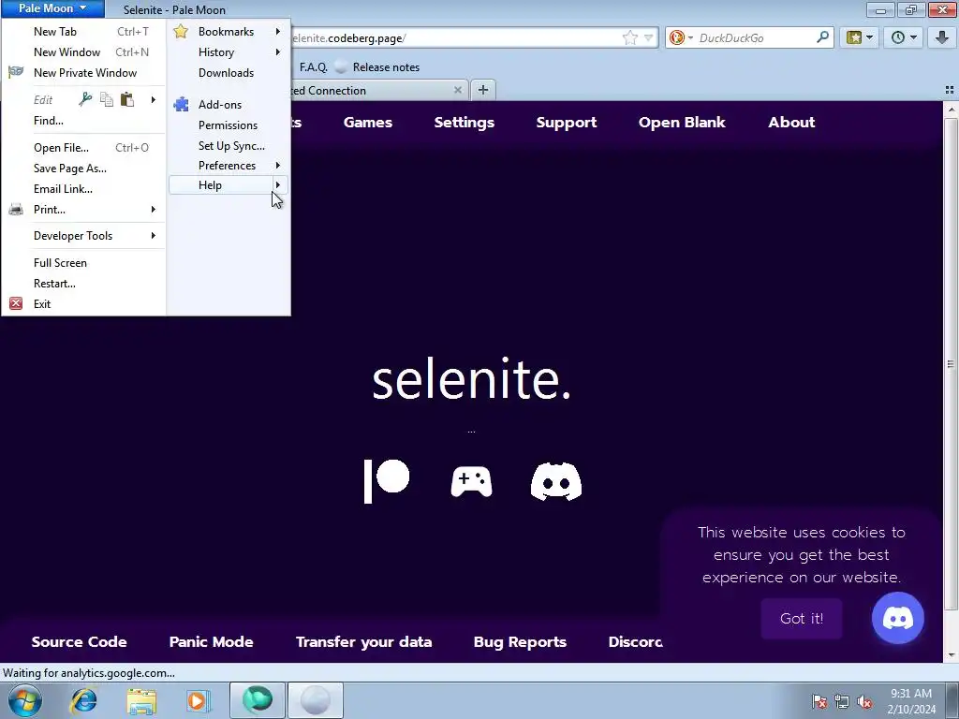Click F.A.Q. bookmark

click(313, 67)
